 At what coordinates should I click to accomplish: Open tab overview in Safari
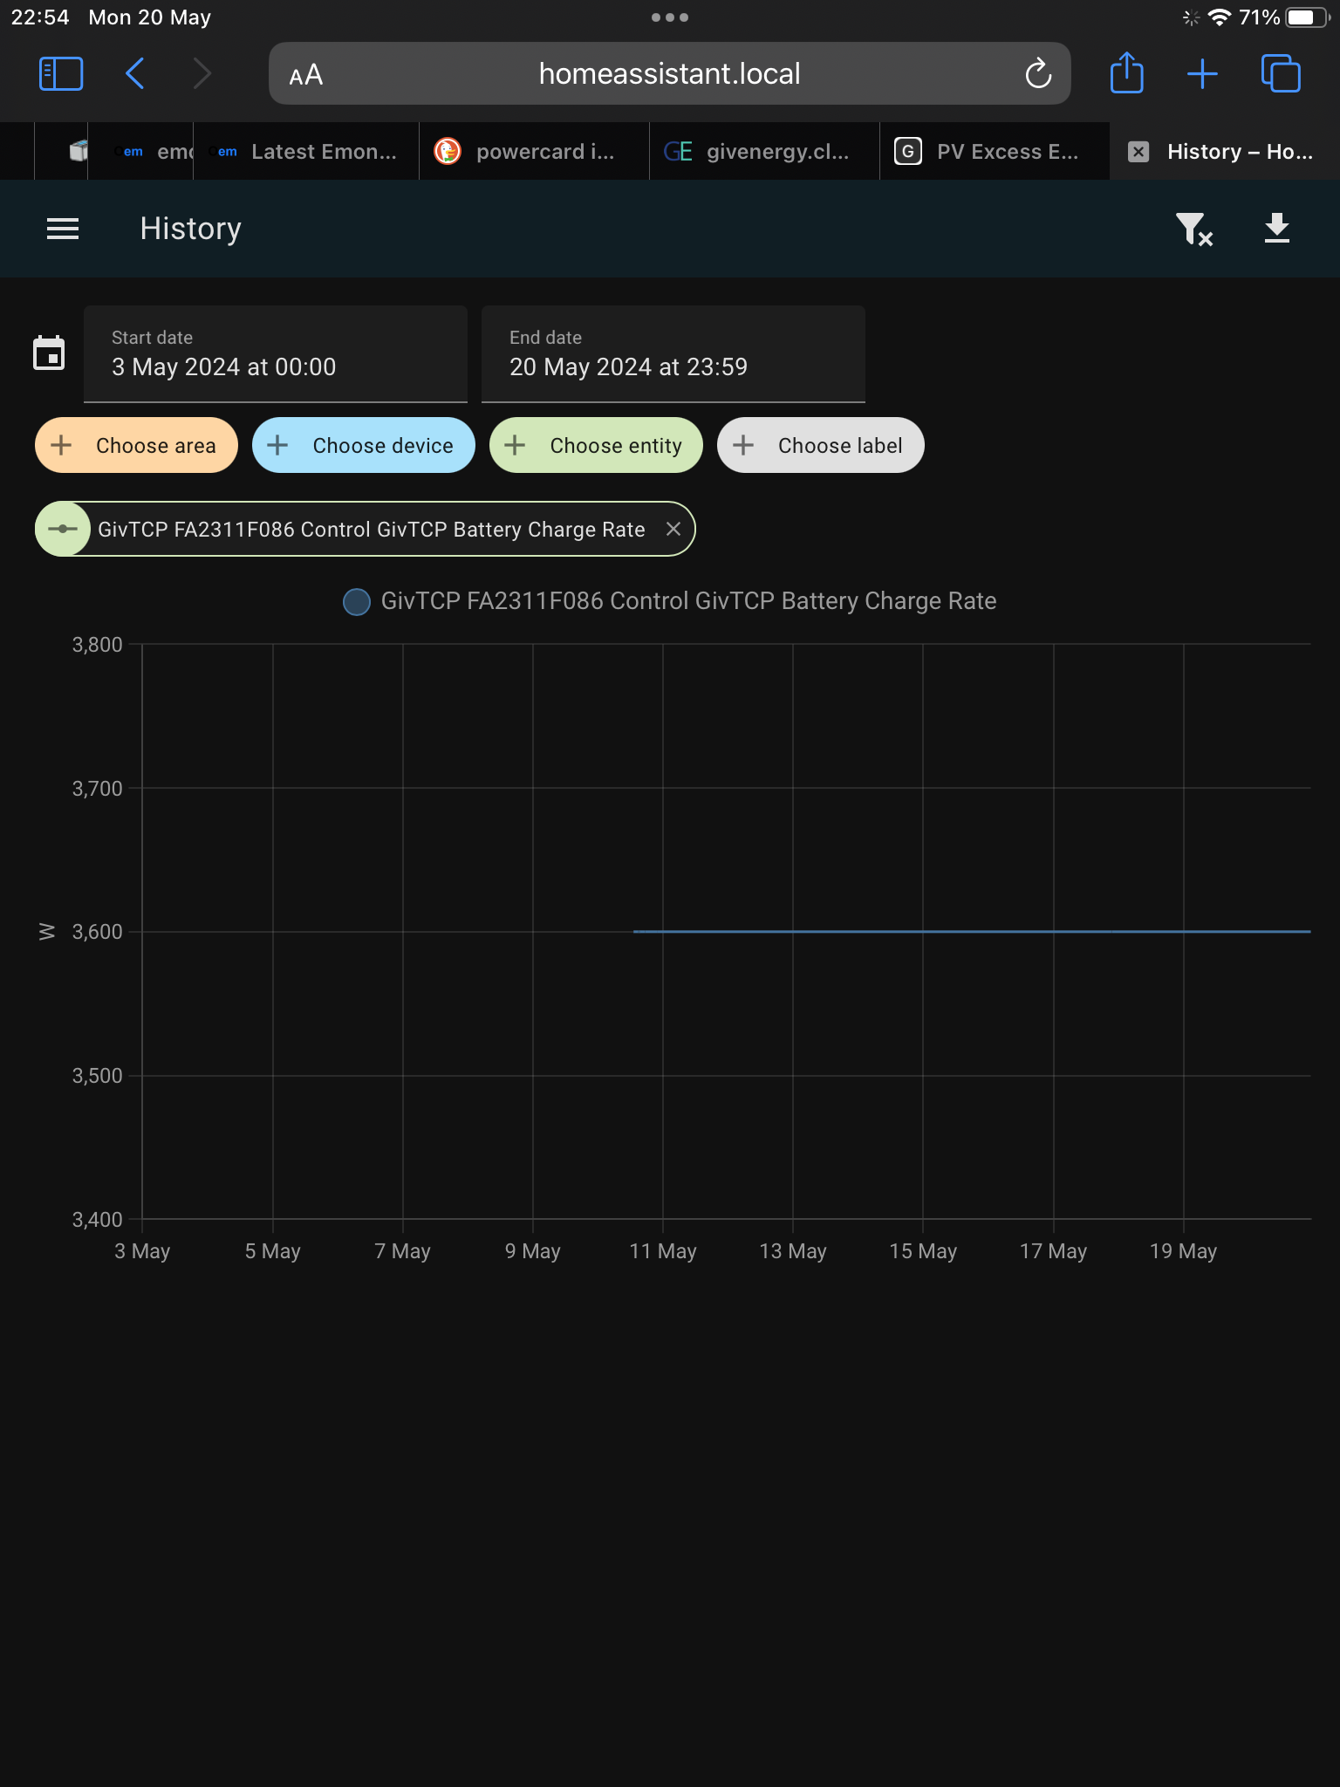pos(1281,74)
